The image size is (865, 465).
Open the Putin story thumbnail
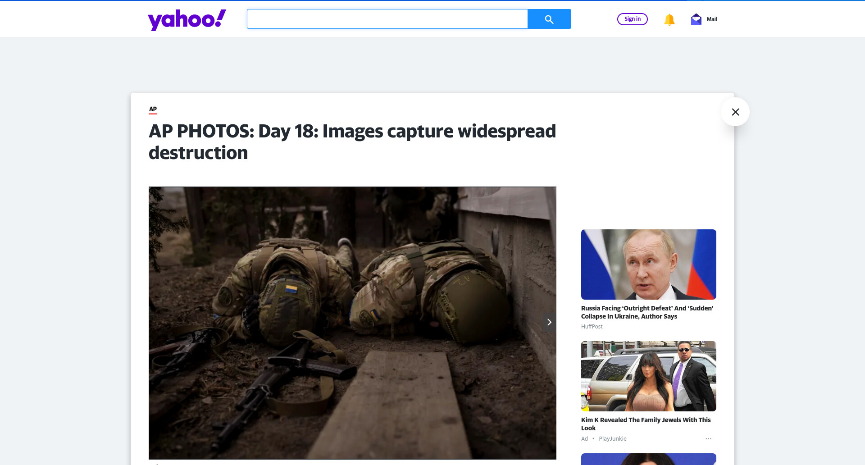[648, 264]
